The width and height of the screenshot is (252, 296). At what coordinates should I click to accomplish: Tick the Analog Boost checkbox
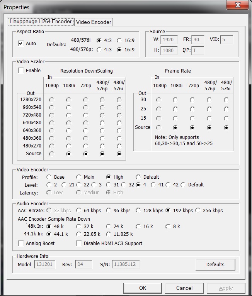(x=20, y=244)
